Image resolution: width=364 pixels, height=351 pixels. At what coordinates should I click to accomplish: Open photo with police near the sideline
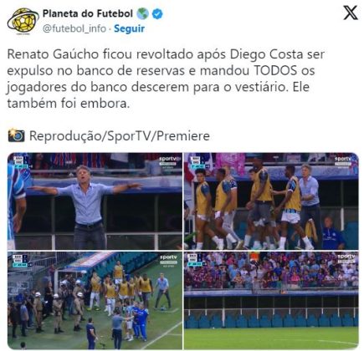point(95,300)
